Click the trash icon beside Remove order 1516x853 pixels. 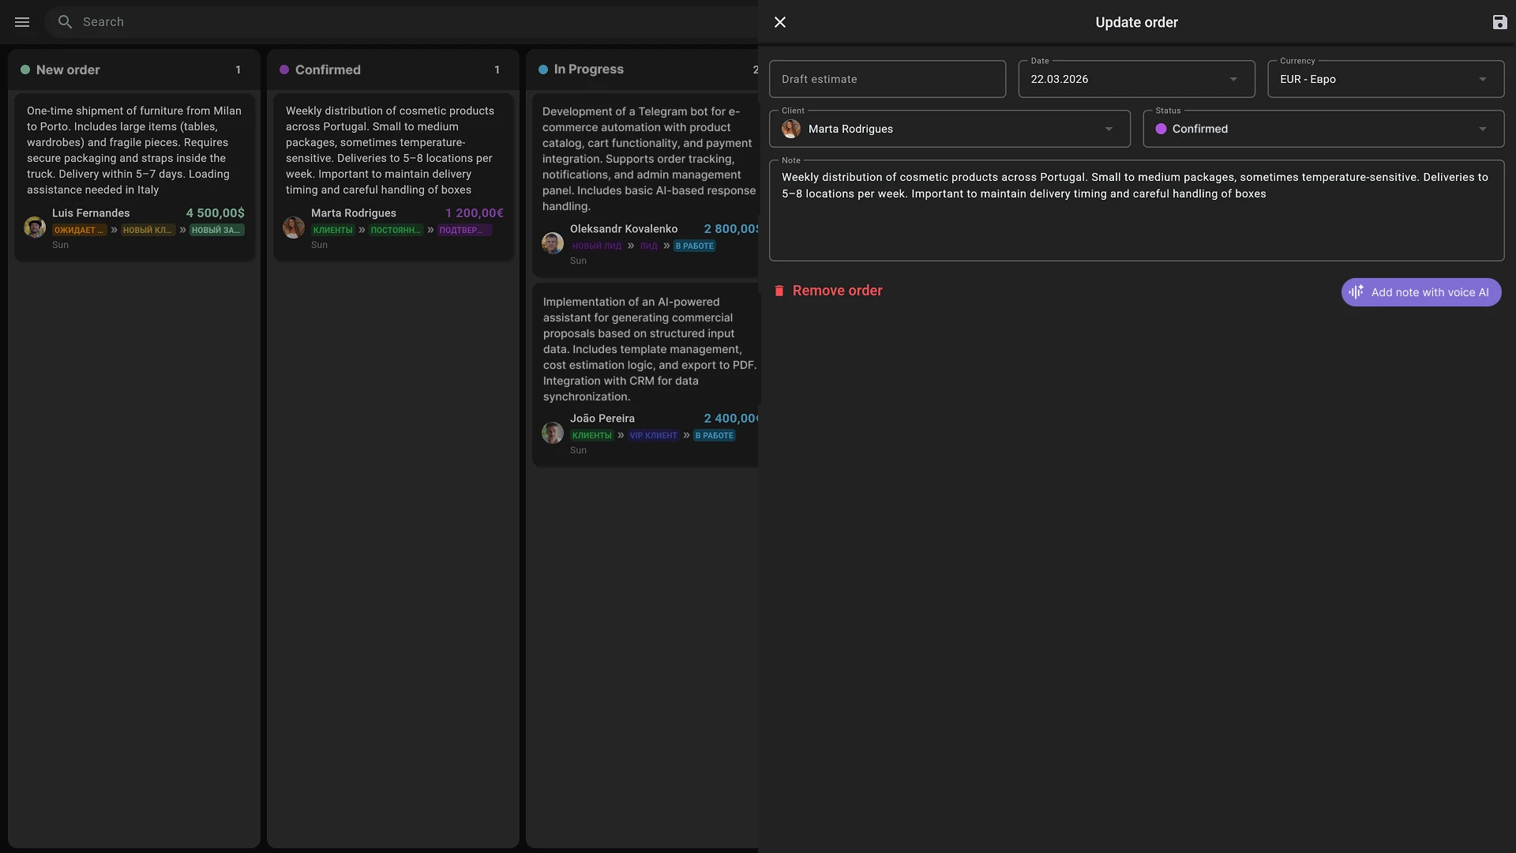(x=779, y=291)
